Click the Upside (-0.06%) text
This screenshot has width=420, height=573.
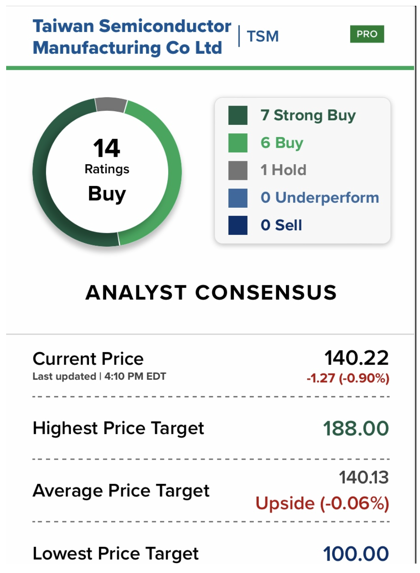pos(322,503)
